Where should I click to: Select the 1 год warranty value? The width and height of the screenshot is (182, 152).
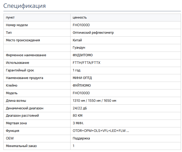(77, 70)
